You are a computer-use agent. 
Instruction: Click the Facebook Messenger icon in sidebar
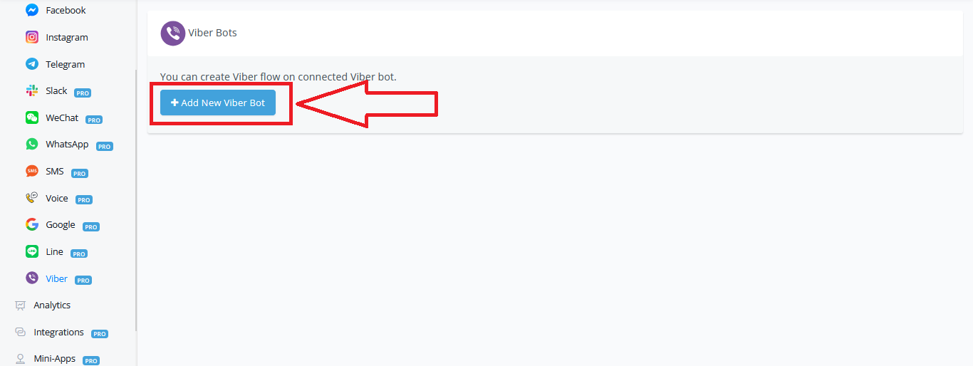[x=32, y=10]
